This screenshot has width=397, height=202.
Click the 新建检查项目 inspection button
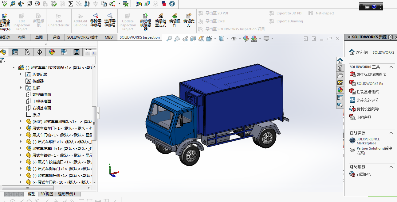click(4, 22)
